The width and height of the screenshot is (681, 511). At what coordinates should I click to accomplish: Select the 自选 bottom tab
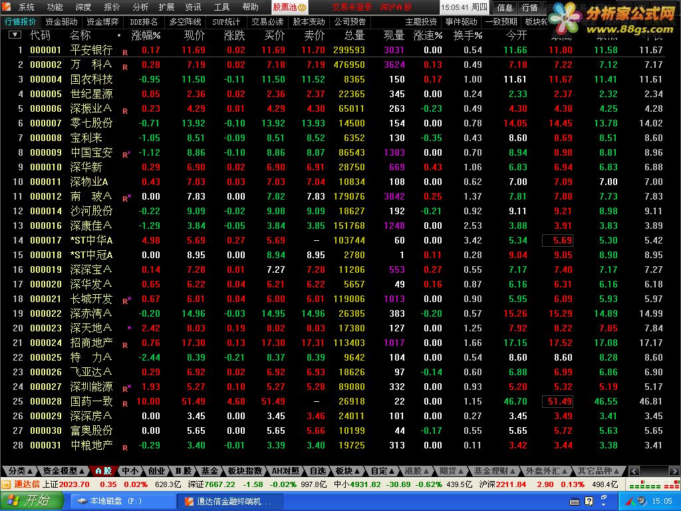317,471
